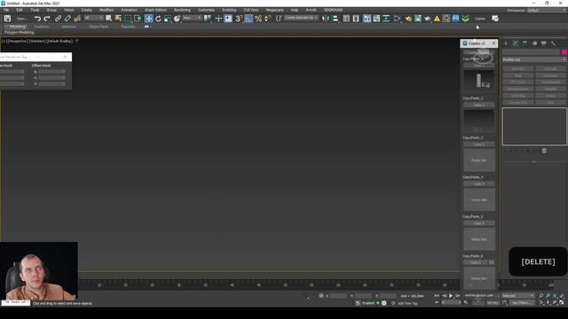
Task: Open the Material Editor icon
Action: [398, 19]
